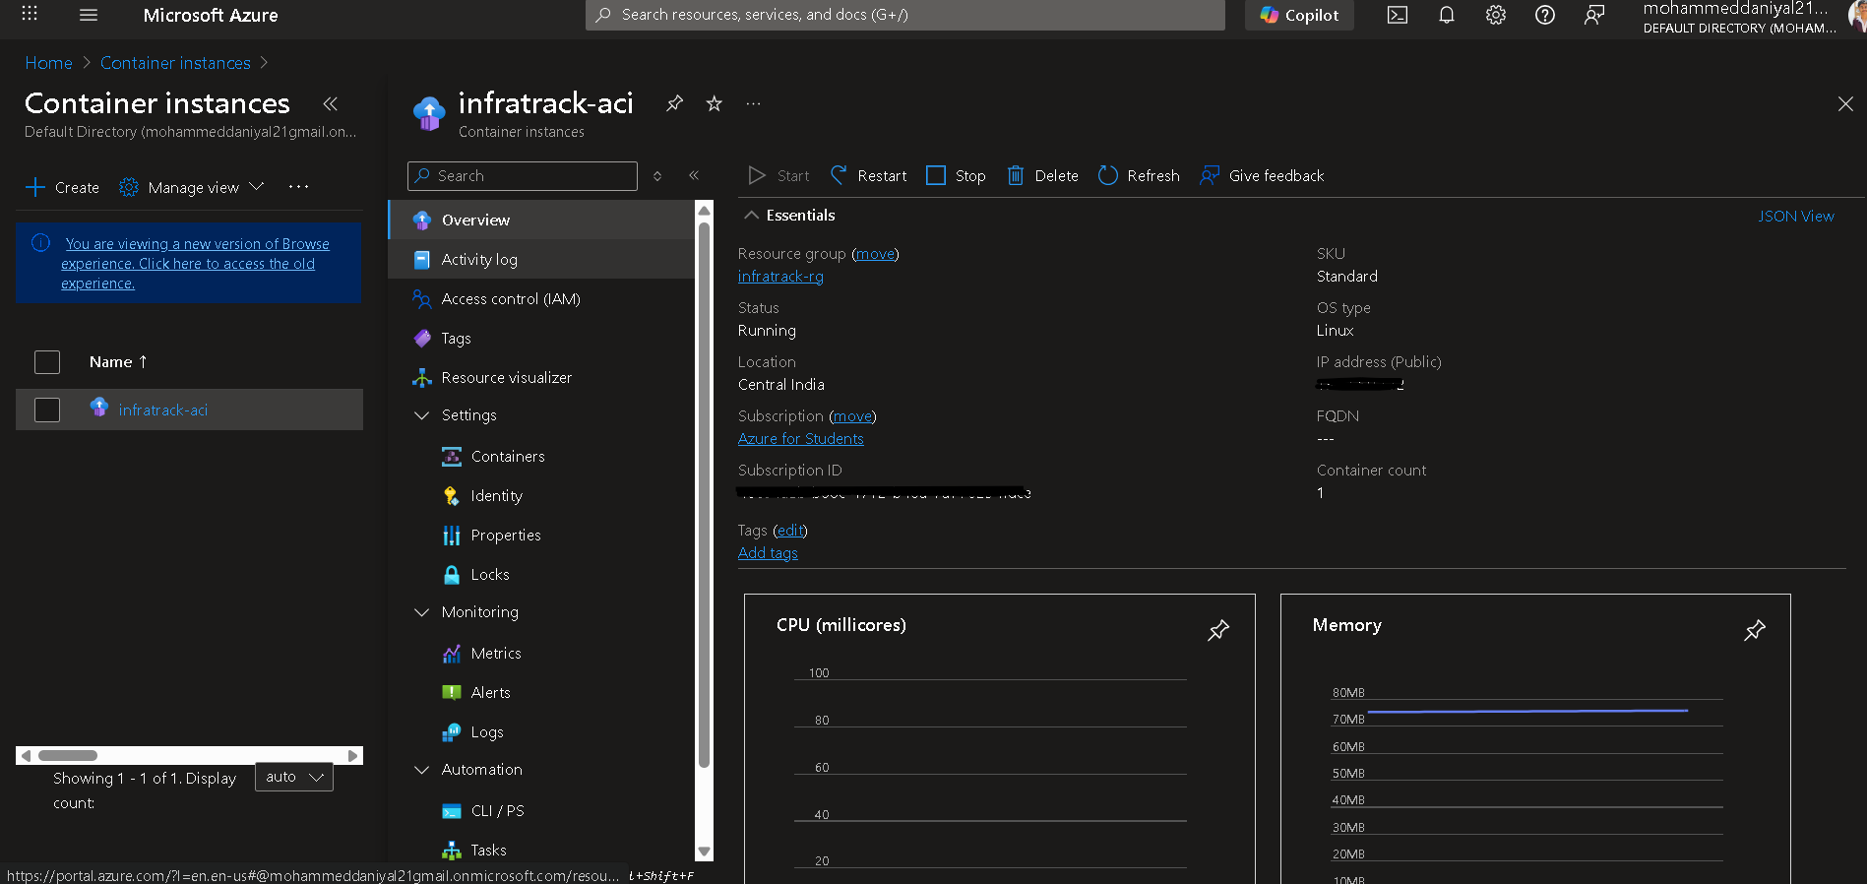Viewport: 1867px width, 884px height.
Task: Click the resource menu vertical scrollbar
Action: click(x=704, y=495)
